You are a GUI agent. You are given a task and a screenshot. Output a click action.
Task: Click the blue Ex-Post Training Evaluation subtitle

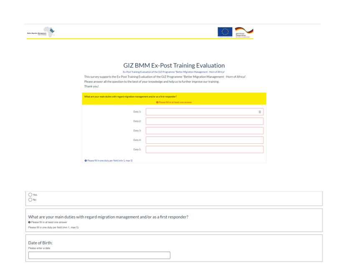click(174, 72)
